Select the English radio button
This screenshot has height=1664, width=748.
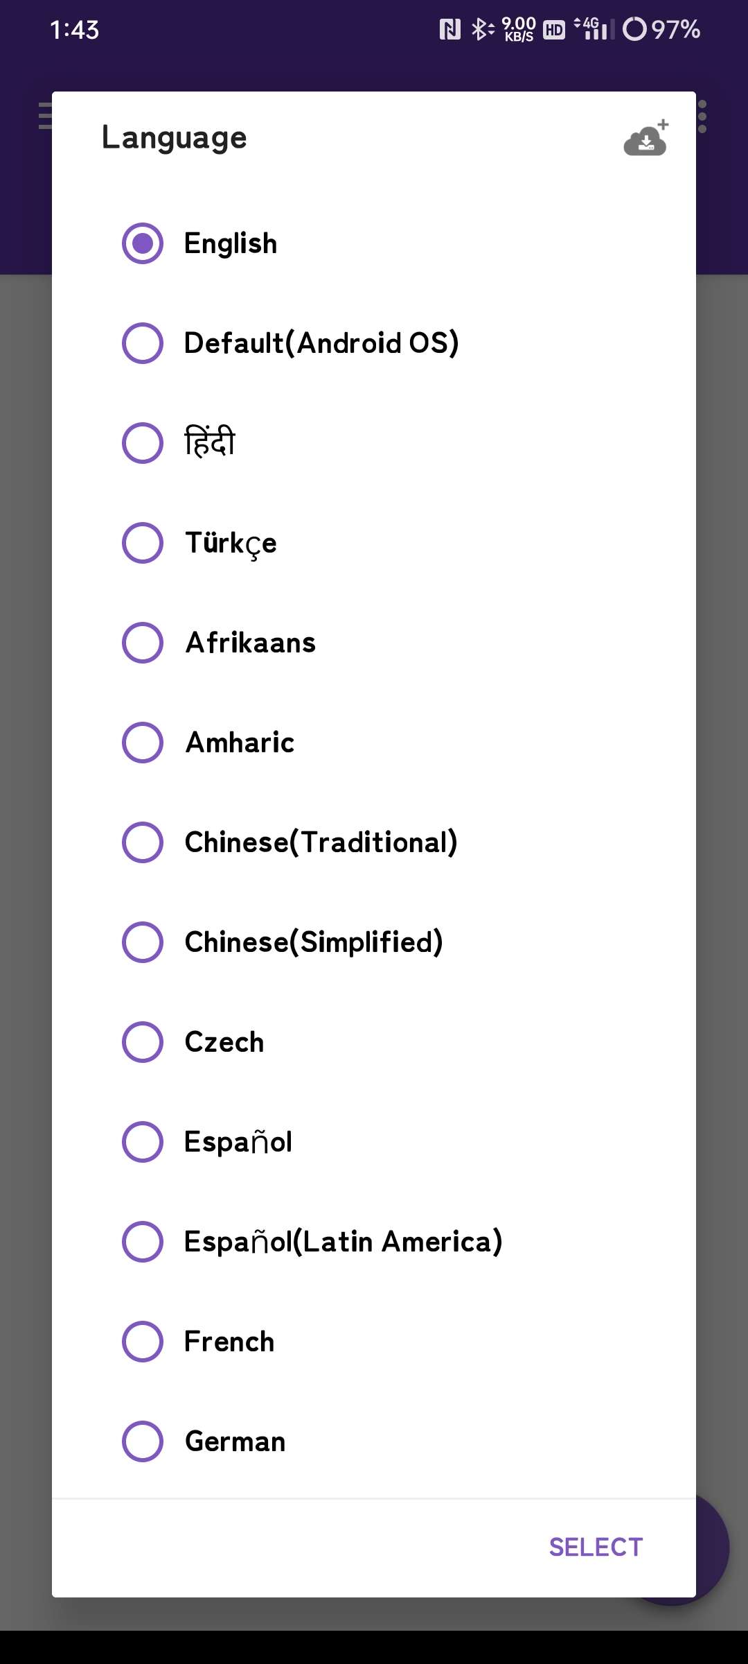pyautogui.click(x=143, y=243)
